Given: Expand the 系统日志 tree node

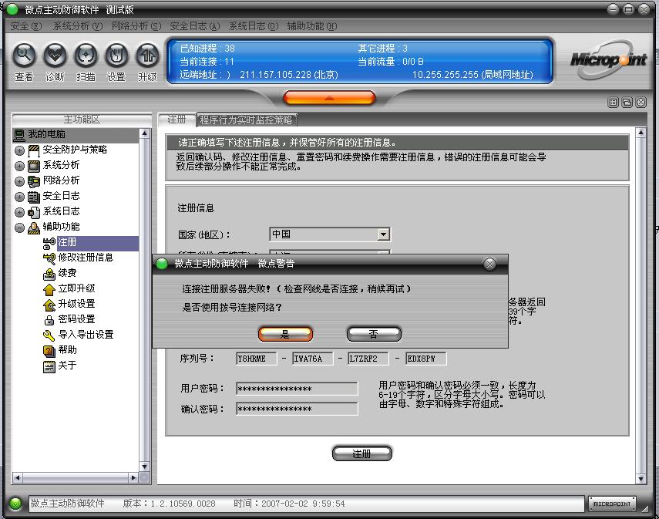Looking at the screenshot, I should 19,212.
